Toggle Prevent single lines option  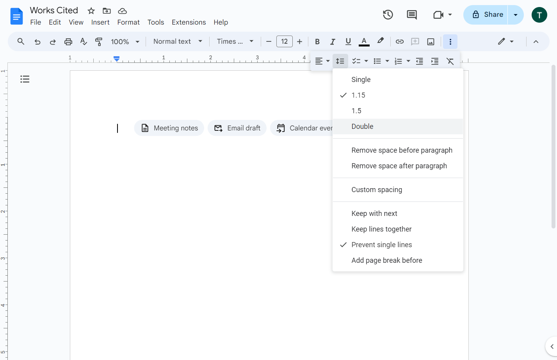tap(398, 245)
